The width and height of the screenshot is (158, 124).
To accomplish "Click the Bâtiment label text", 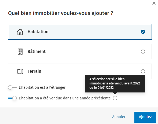I will [x=36, y=51].
